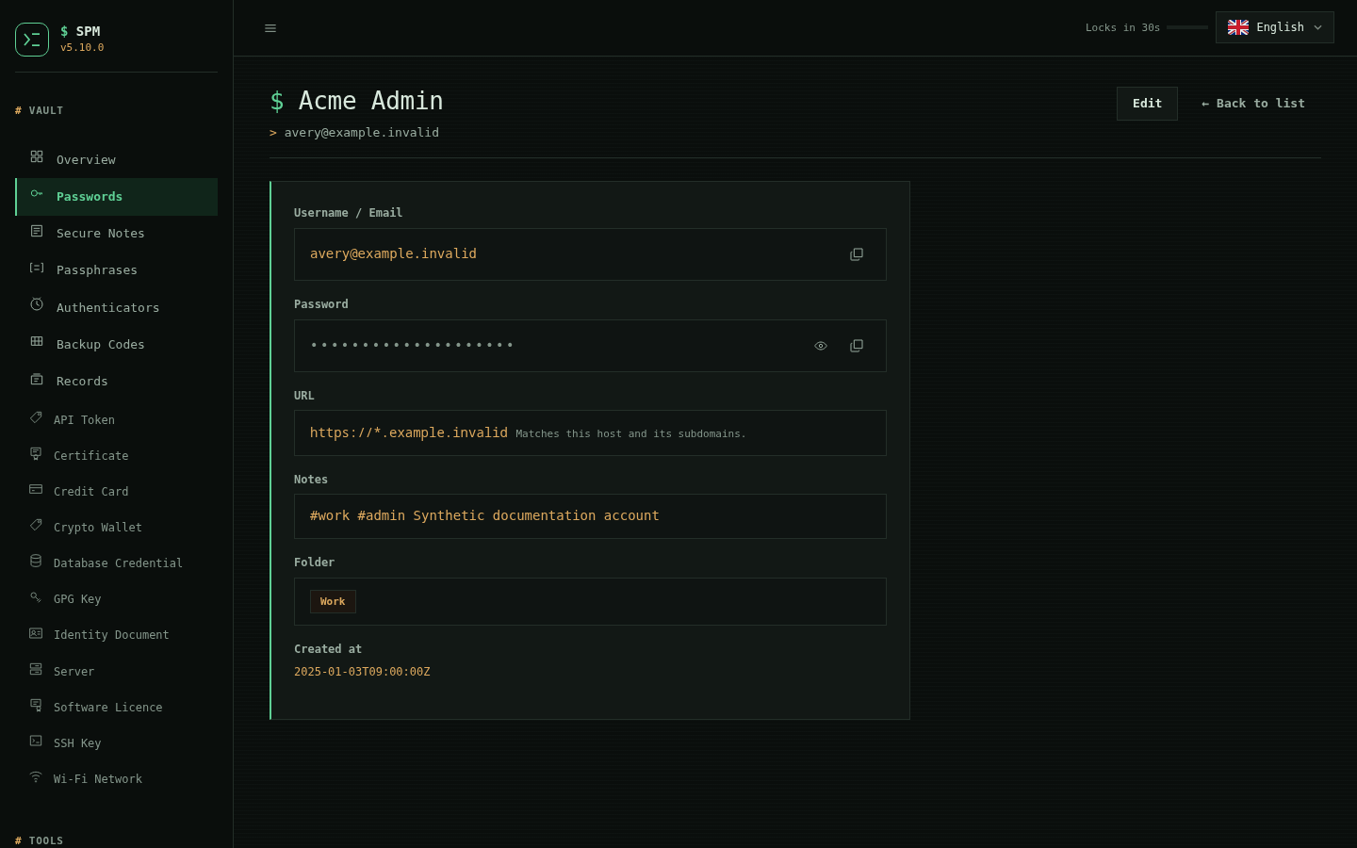Viewport: 1357px width, 848px height.
Task: Open the English language dropdown
Action: (x=1275, y=27)
